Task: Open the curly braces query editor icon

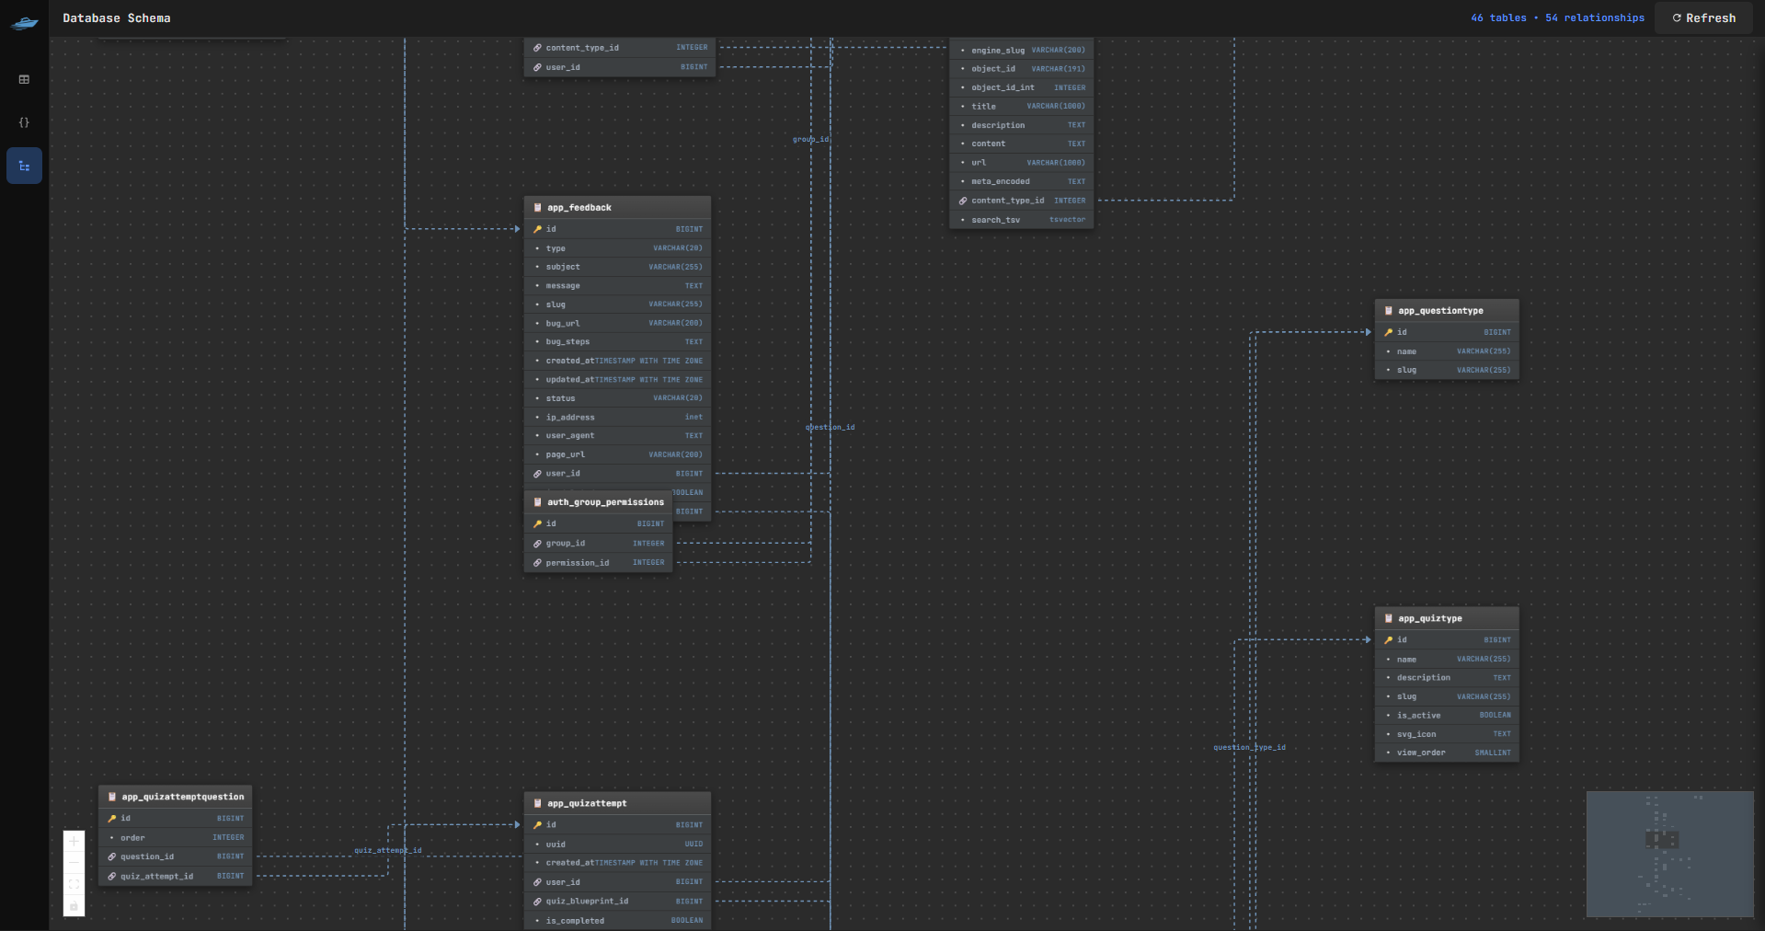Action: pos(24,122)
